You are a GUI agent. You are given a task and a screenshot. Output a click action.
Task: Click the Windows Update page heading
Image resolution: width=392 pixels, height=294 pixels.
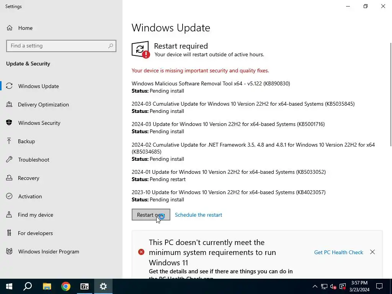click(x=171, y=28)
